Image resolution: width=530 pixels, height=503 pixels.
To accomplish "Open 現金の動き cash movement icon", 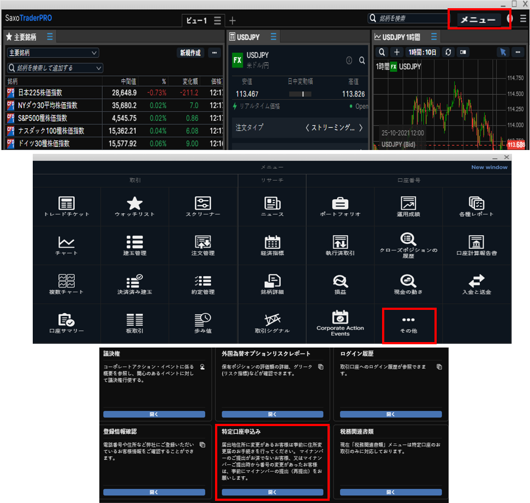I will coord(408,284).
